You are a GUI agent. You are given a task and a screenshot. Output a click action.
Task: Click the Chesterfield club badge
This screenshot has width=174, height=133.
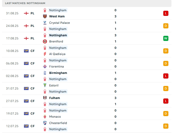[45, 123]
